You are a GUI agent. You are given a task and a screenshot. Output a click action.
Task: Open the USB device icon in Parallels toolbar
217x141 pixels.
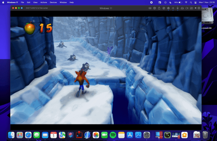(x=159, y=8)
